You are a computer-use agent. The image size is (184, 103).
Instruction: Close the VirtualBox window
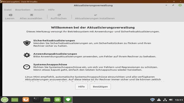pos(181,1)
